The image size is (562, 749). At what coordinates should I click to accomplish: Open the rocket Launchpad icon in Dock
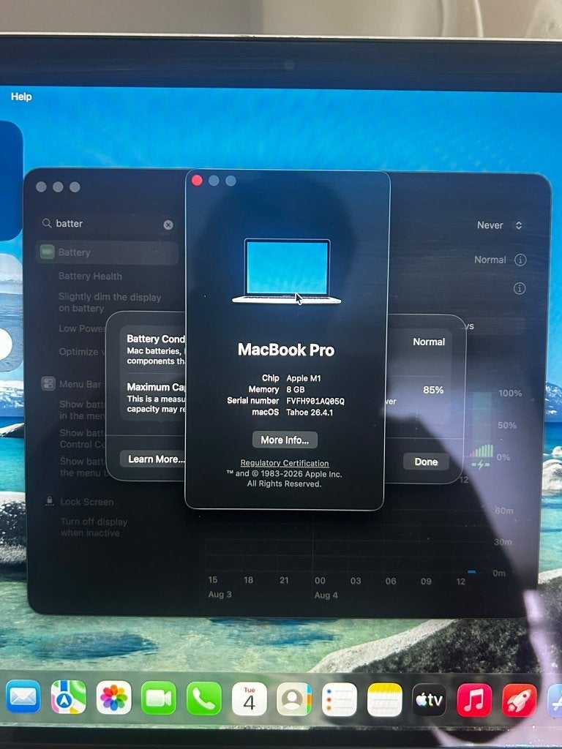coord(520,701)
